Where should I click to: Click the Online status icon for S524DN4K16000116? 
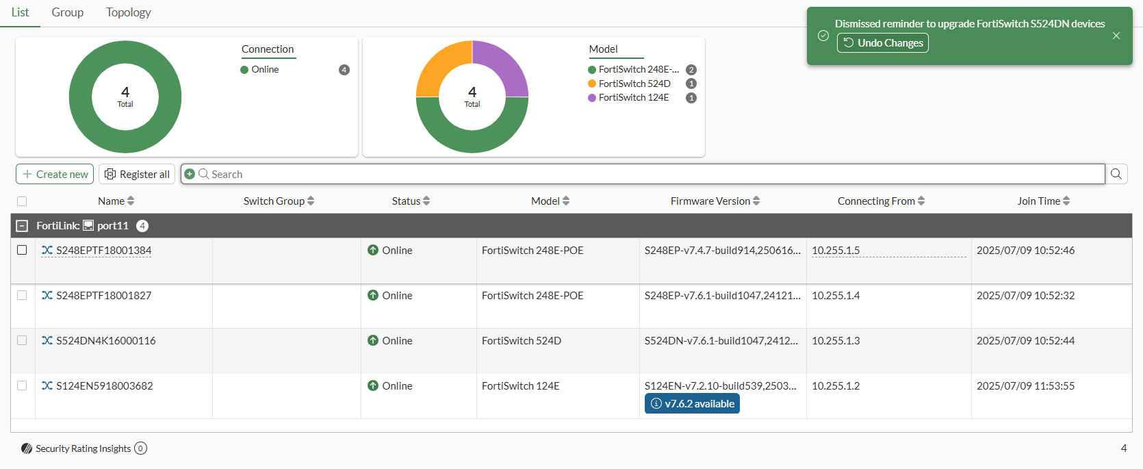click(x=373, y=341)
